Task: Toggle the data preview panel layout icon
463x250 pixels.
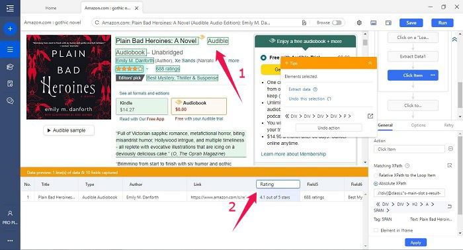Action: 373,22
